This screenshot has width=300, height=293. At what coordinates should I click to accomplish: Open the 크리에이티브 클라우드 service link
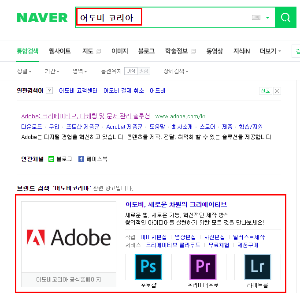tap(173, 245)
